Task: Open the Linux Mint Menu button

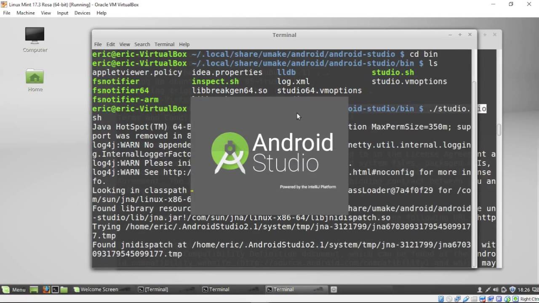Action: click(13, 290)
